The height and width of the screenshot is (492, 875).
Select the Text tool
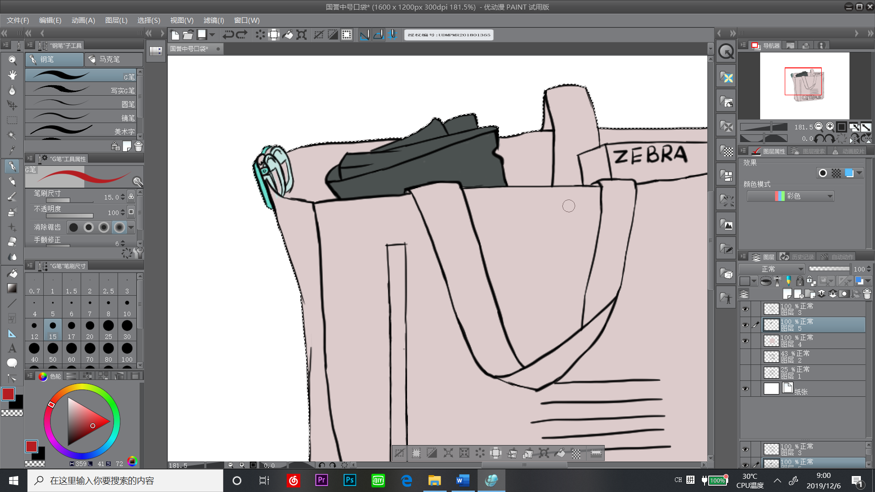[x=12, y=348]
